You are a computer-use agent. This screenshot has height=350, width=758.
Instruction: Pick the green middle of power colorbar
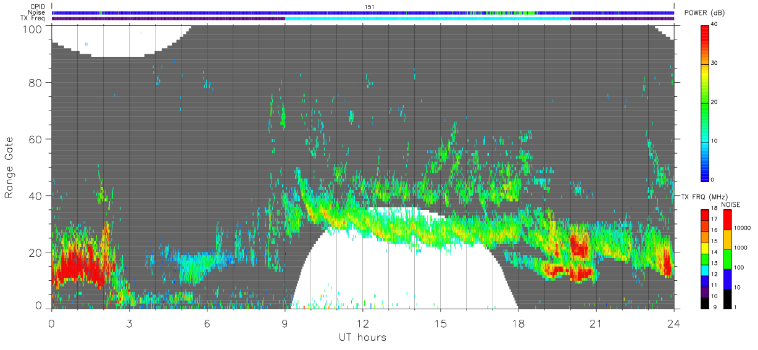[x=705, y=102]
